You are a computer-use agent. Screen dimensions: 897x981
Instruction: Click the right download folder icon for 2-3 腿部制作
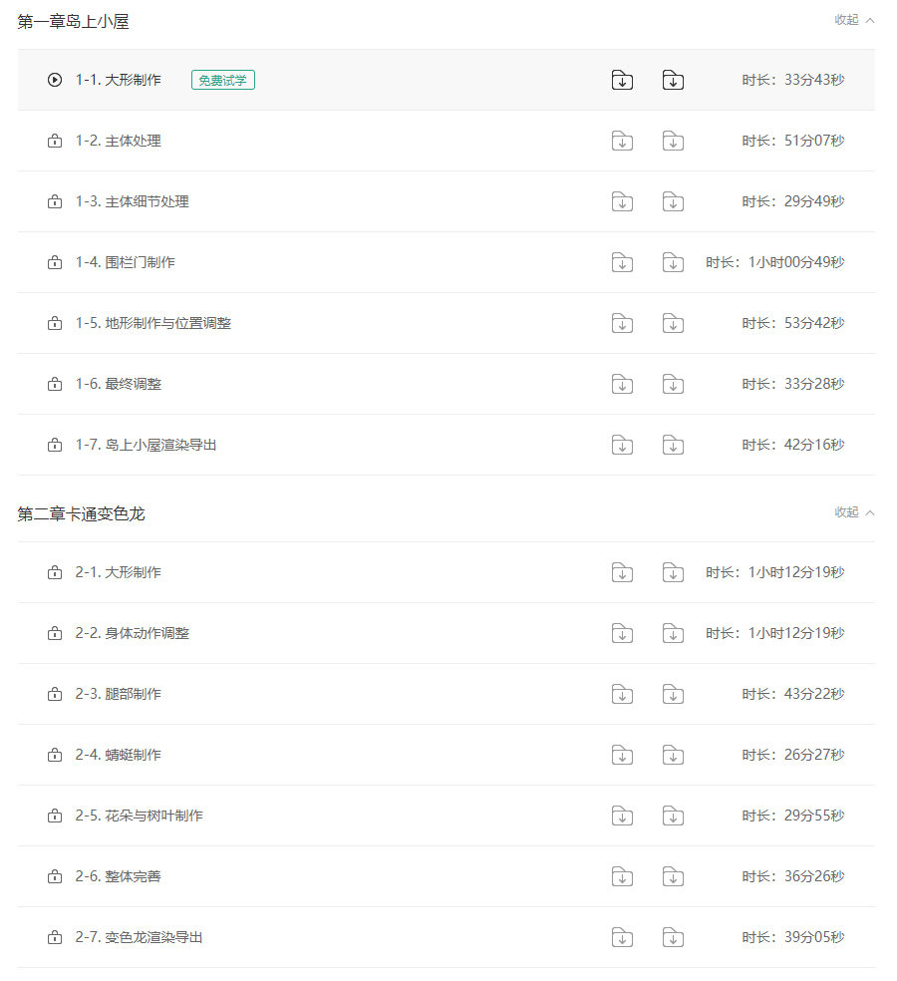[x=673, y=694]
